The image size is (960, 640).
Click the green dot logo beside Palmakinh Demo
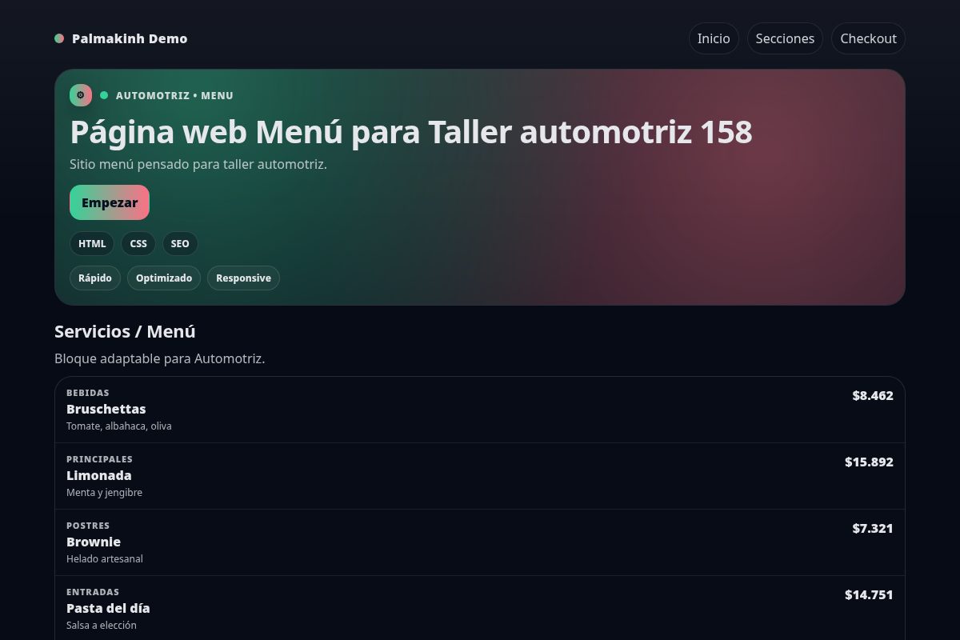coord(59,38)
